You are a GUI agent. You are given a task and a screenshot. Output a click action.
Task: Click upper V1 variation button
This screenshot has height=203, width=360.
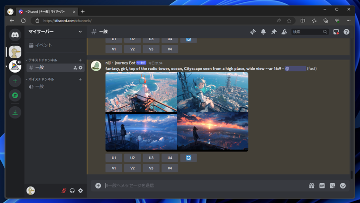(114, 49)
